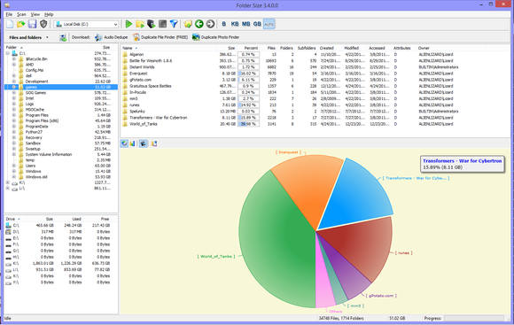Open a saved scan with folder icon
This screenshot has height=325, width=514.
[21, 24]
